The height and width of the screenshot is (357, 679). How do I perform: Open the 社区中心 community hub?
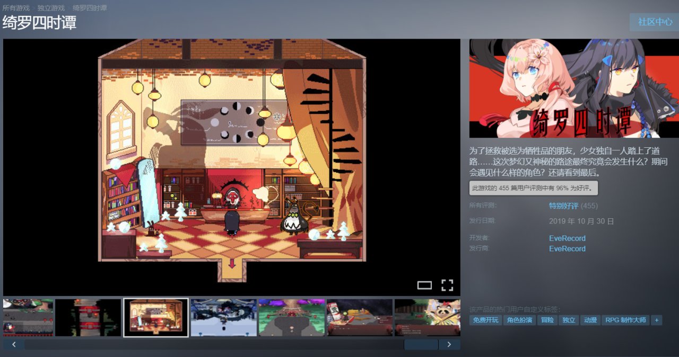(x=655, y=22)
